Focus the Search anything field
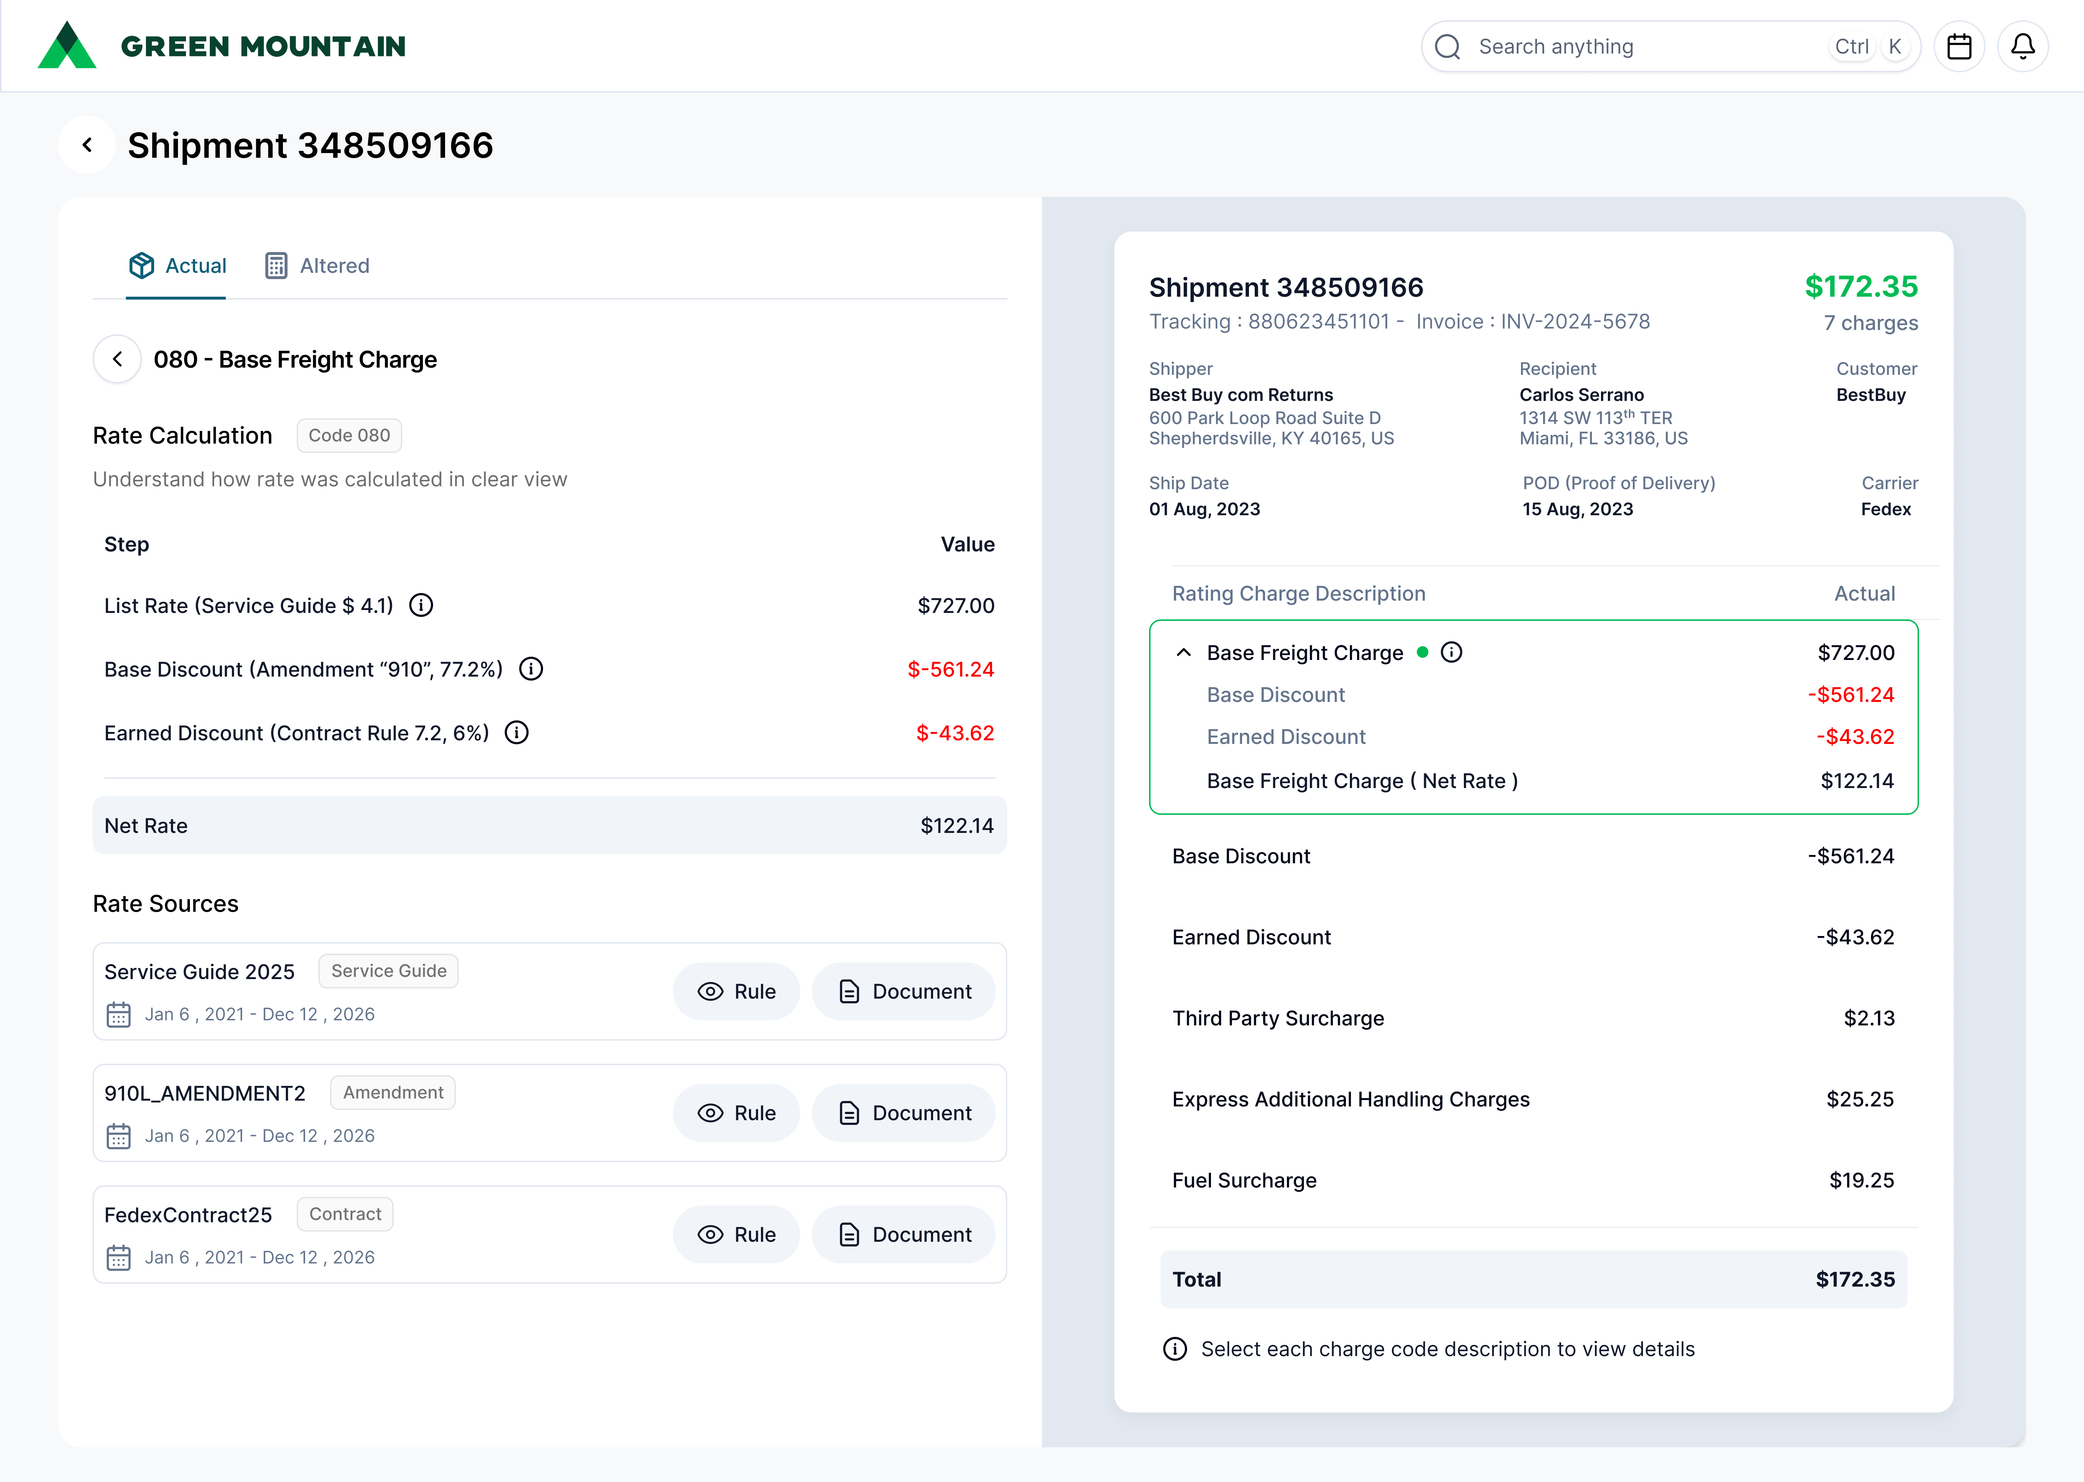2084x1482 pixels. pyautogui.click(x=1671, y=47)
